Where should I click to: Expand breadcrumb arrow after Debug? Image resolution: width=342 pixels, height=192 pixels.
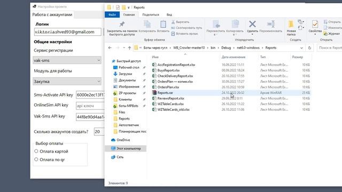pyautogui.click(x=234, y=47)
